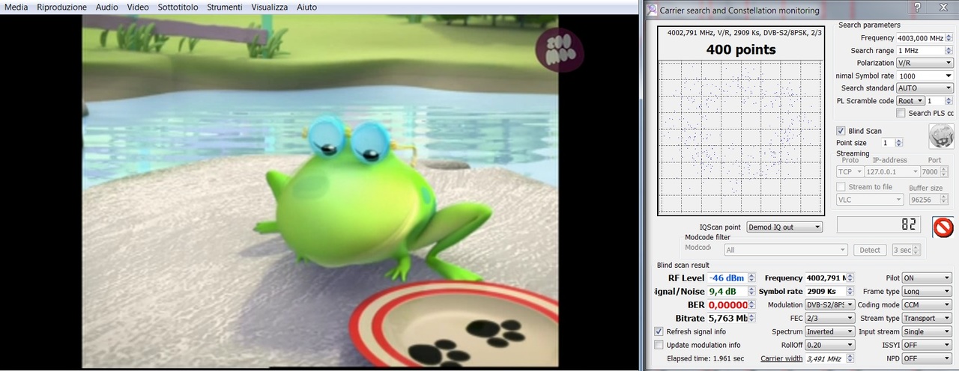Enable the Stream to file checkbox
The width and height of the screenshot is (959, 371).
[x=841, y=187]
